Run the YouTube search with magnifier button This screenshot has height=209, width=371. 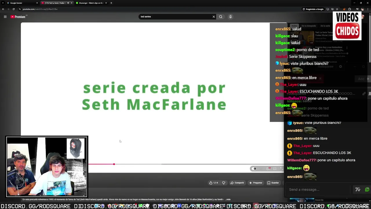pos(221,17)
